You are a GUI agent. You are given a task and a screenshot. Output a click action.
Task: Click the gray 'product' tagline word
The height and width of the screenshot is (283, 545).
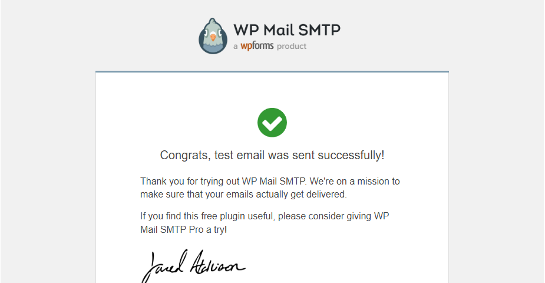(292, 46)
